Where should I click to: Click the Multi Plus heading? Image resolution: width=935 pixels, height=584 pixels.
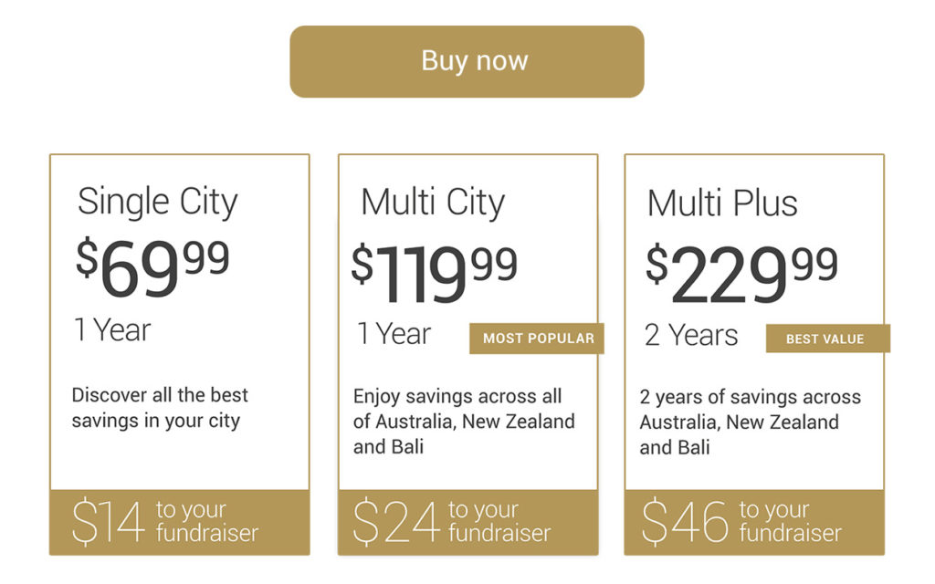pyautogui.click(x=722, y=203)
